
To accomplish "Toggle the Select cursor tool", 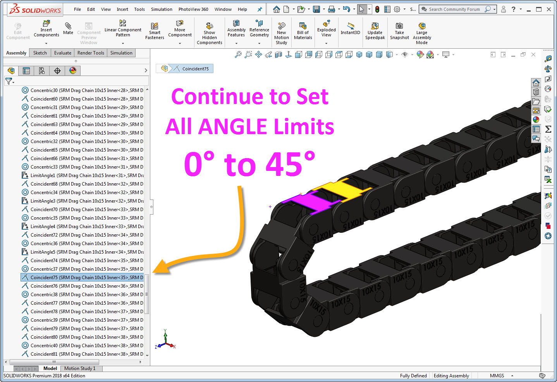I will coord(361,9).
